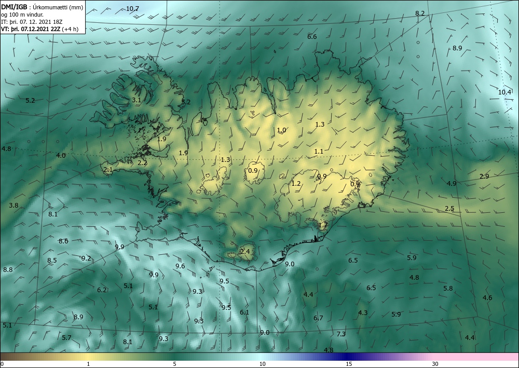519x368 pixels.
Task: Click the color scale label 1
Action: pyautogui.click(x=88, y=364)
